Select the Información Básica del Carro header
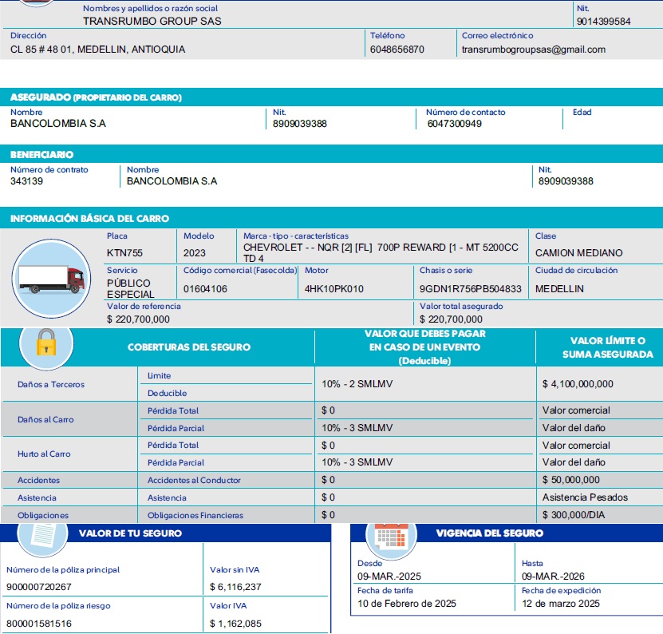The image size is (663, 634). [89, 218]
